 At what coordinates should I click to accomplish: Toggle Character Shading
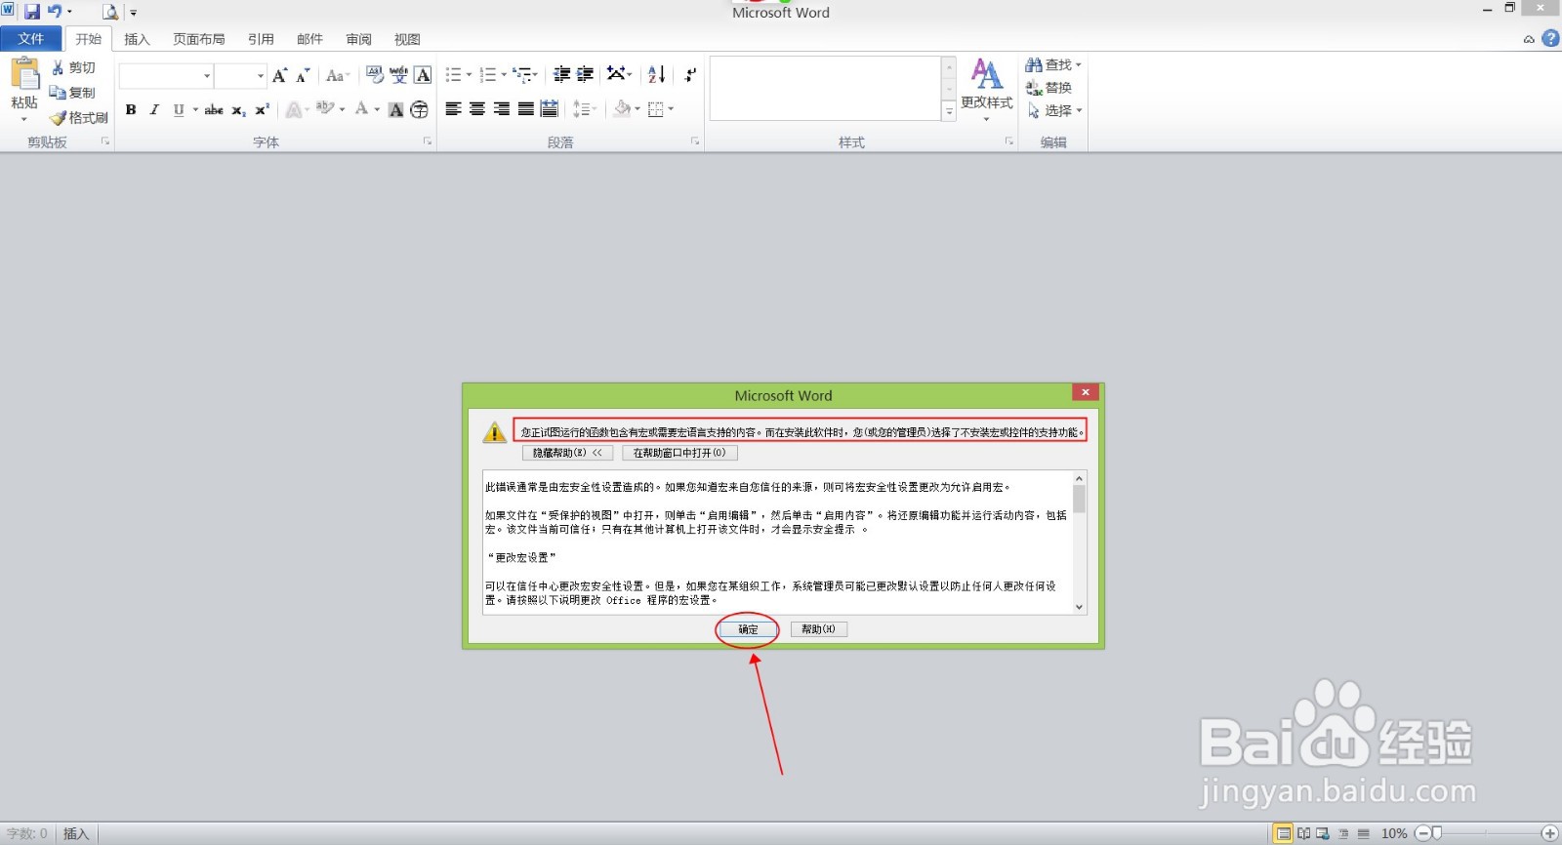[395, 109]
